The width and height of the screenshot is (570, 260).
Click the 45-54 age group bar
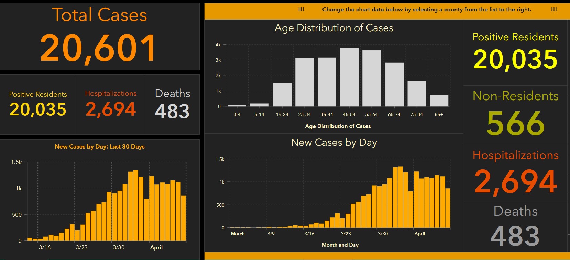(x=349, y=77)
